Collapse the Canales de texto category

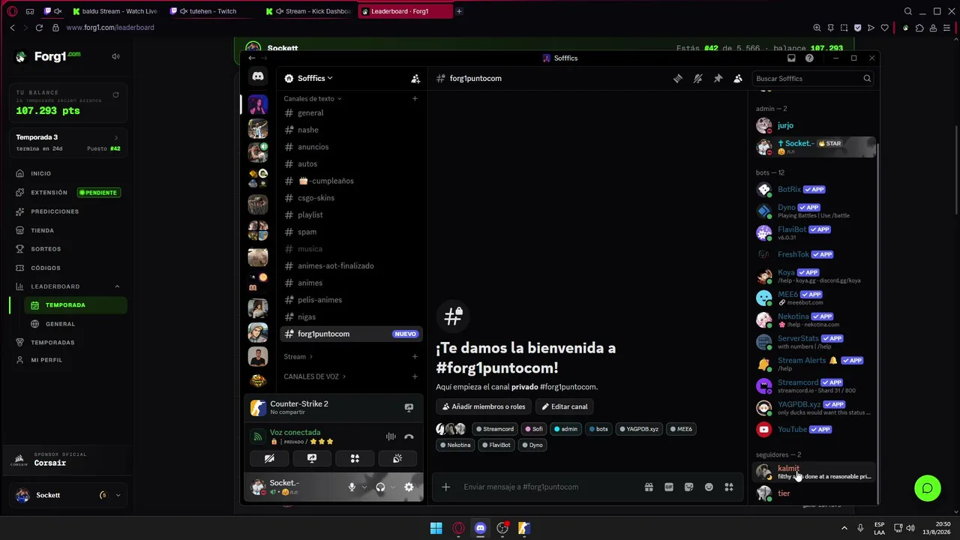[312, 98]
